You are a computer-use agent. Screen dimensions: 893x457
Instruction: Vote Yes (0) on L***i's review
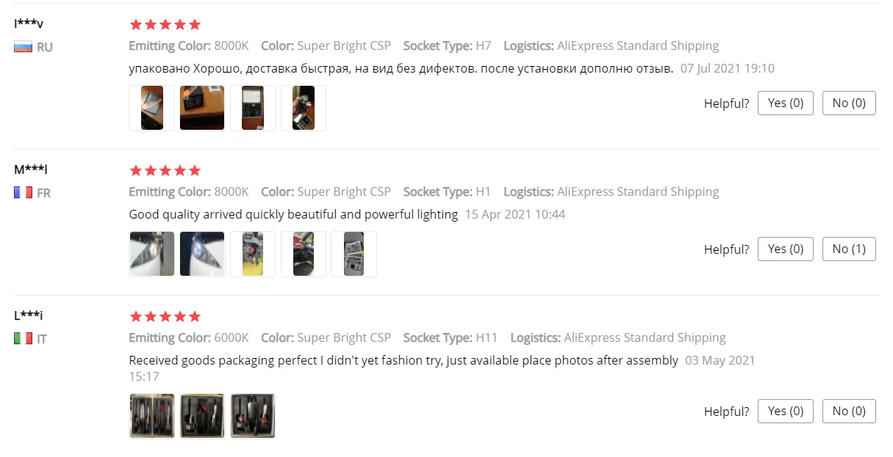point(786,411)
